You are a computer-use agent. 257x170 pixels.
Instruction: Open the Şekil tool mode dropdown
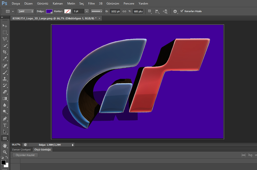(x=26, y=11)
